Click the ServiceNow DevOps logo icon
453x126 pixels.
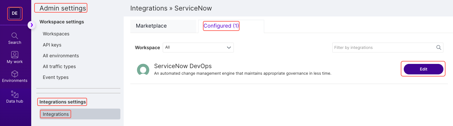[143, 69]
